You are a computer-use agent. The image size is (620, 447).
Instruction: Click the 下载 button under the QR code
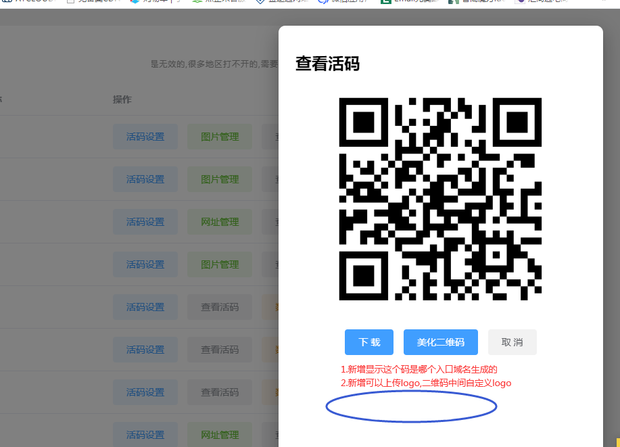(x=369, y=342)
